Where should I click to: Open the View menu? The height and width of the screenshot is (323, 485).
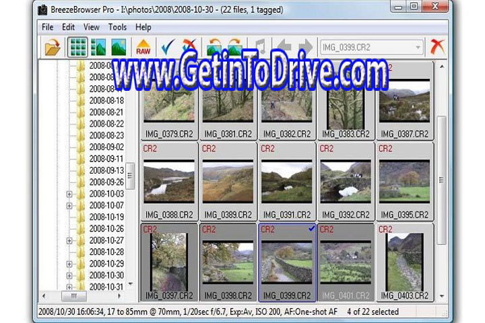(x=91, y=27)
